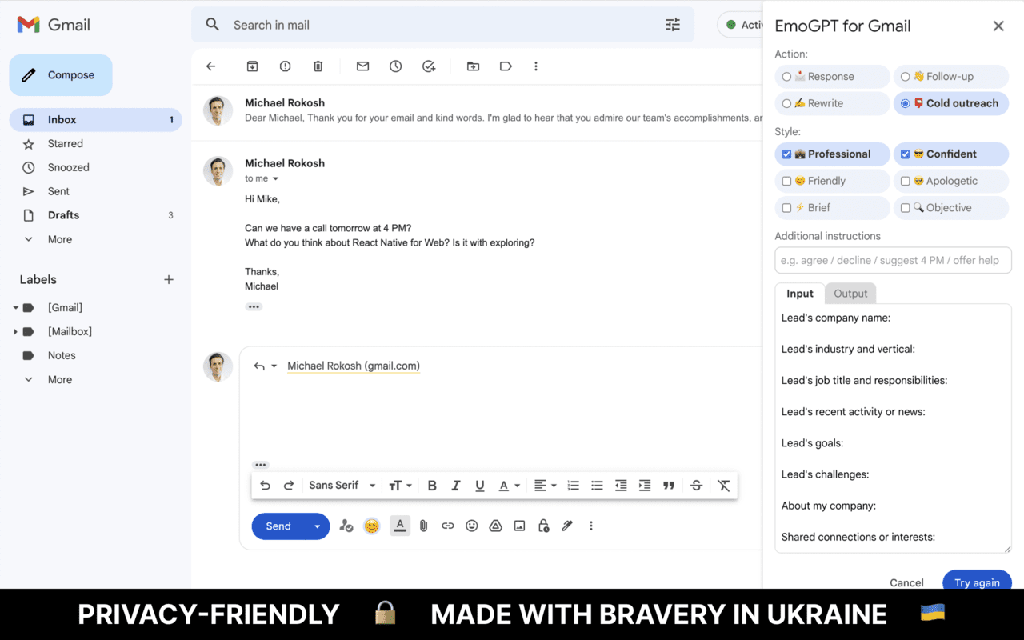Open the Send options dropdown arrow
The height and width of the screenshot is (640, 1024).
318,526
